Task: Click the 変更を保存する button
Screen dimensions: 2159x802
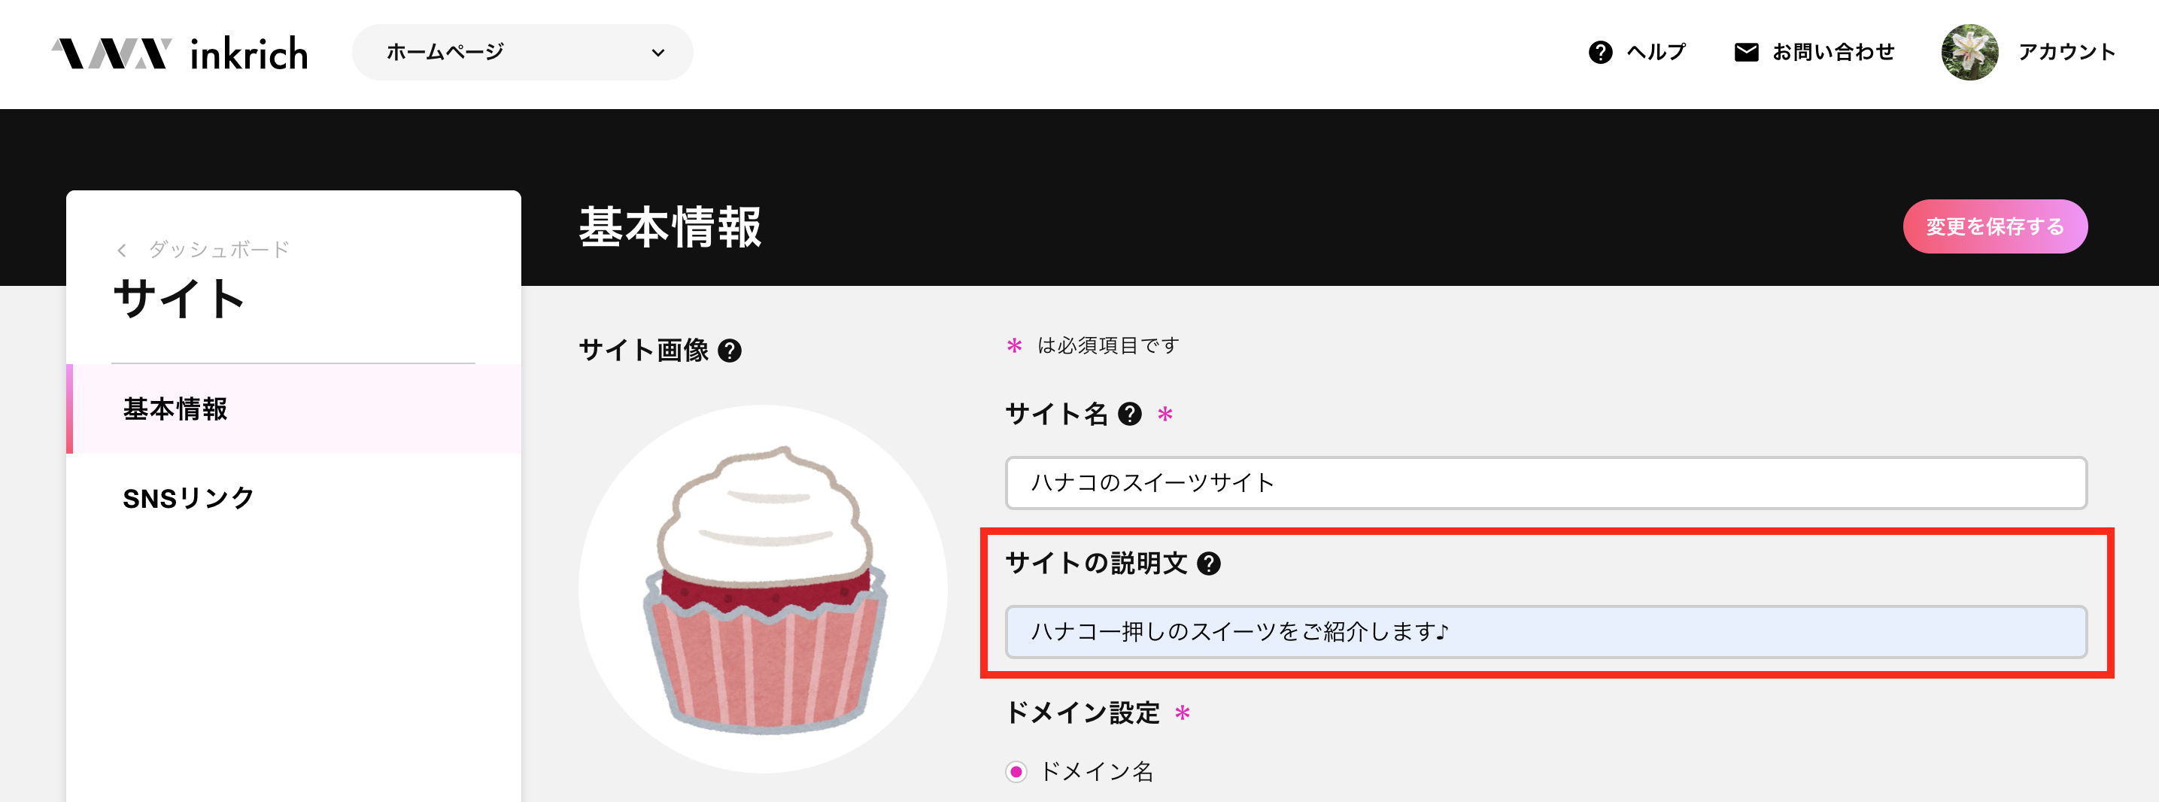Action: pyautogui.click(x=1995, y=226)
